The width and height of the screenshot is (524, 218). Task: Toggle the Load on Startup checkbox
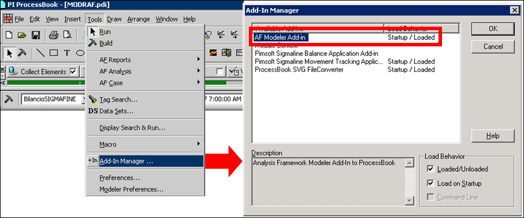tap(430, 183)
